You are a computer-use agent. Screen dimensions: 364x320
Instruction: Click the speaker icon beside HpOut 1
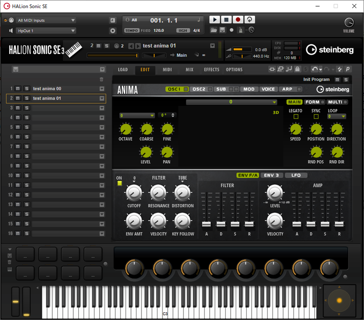tap(10, 30)
